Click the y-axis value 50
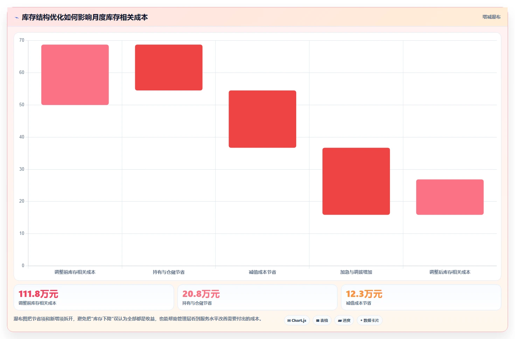This screenshot has height=339, width=515. click(22, 105)
